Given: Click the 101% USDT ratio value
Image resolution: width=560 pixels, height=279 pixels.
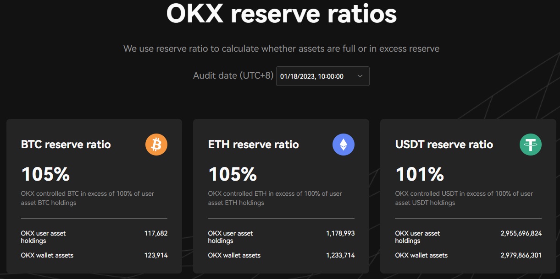Looking at the screenshot, I should (420, 174).
